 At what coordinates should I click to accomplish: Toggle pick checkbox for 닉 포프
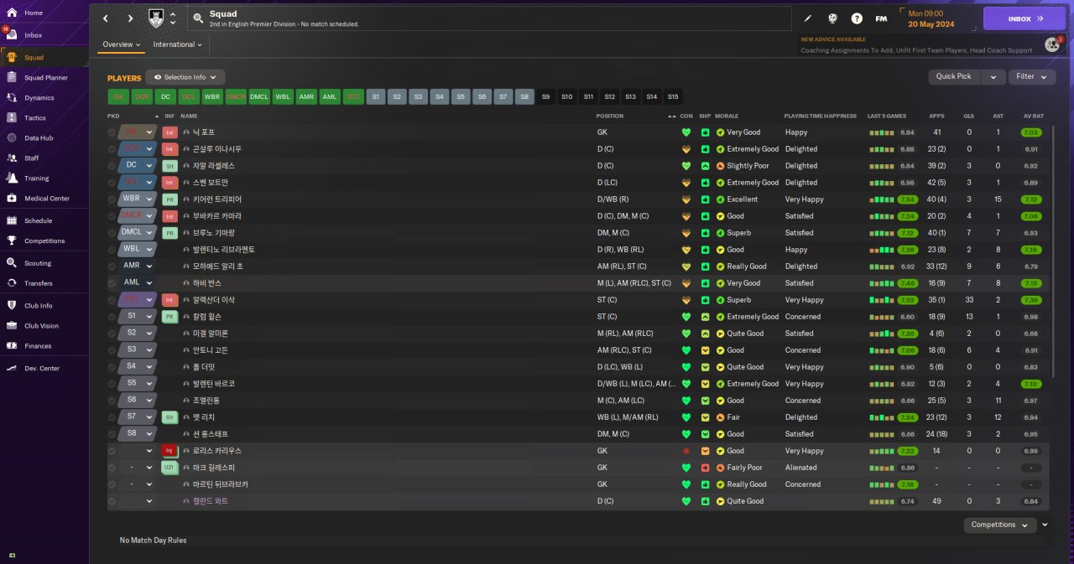click(112, 132)
